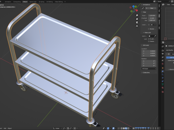Toggle proportional editing in the header
This screenshot has width=174, height=130.
coord(75,128)
